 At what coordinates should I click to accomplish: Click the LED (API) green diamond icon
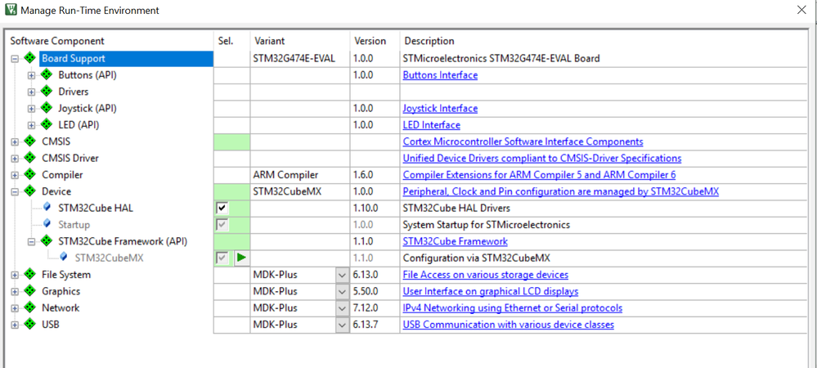47,125
